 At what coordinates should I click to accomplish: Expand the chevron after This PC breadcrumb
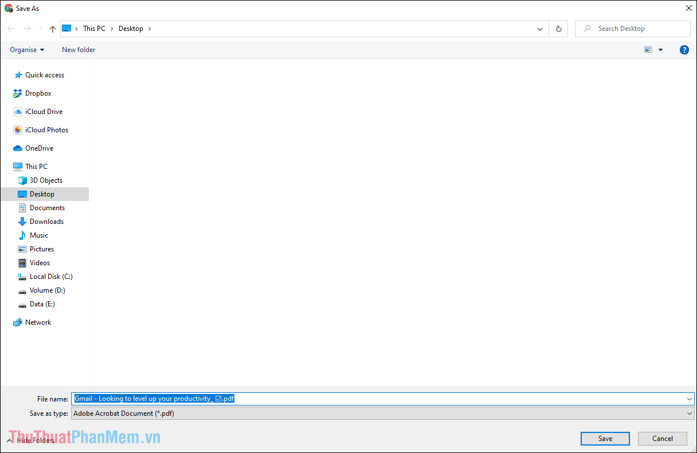click(x=112, y=29)
